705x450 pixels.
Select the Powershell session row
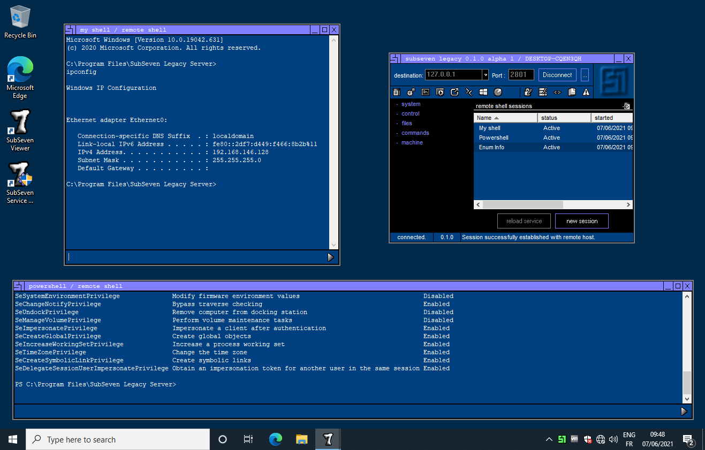553,138
